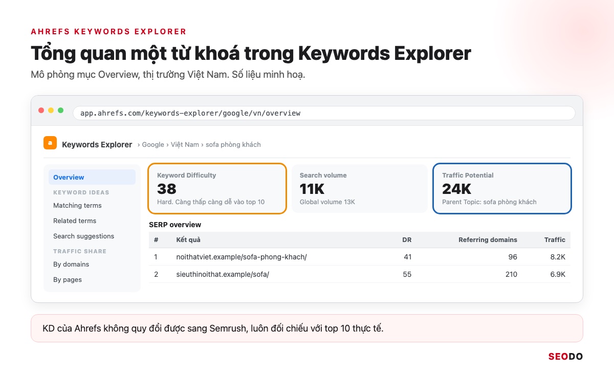Click the Keyword Difficulty value 38
Image resolution: width=614 pixels, height=373 pixels.
coord(167,189)
